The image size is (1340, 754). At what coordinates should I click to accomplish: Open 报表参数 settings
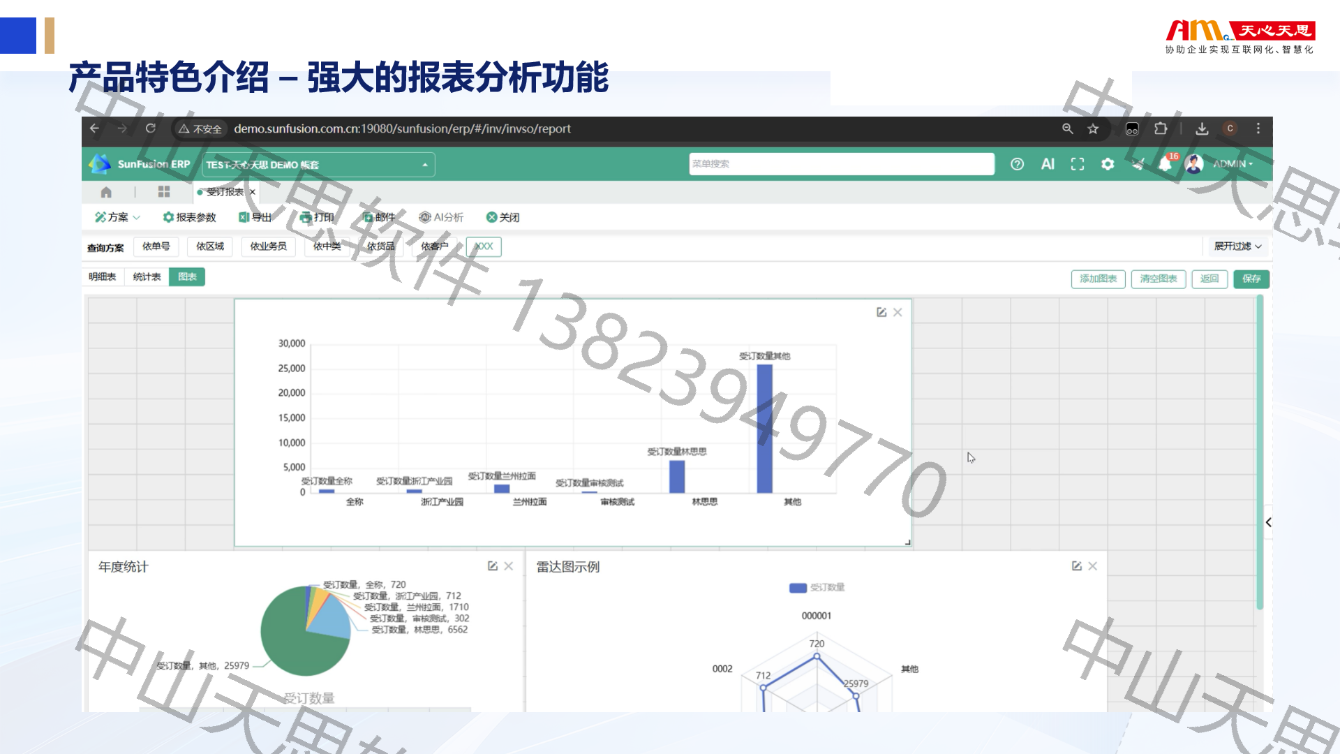[189, 217]
